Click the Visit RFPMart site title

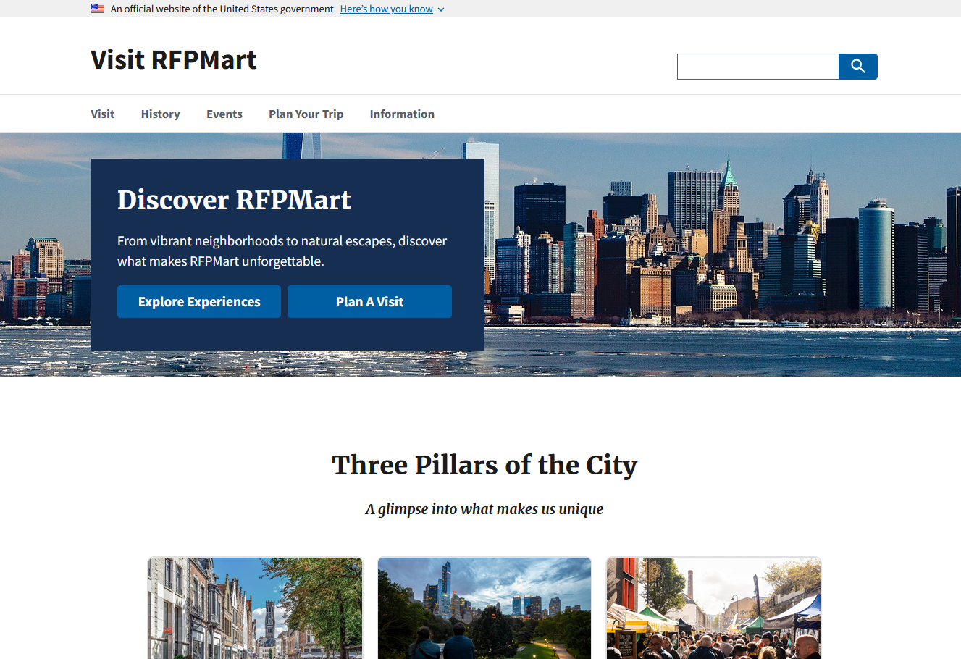(x=174, y=59)
